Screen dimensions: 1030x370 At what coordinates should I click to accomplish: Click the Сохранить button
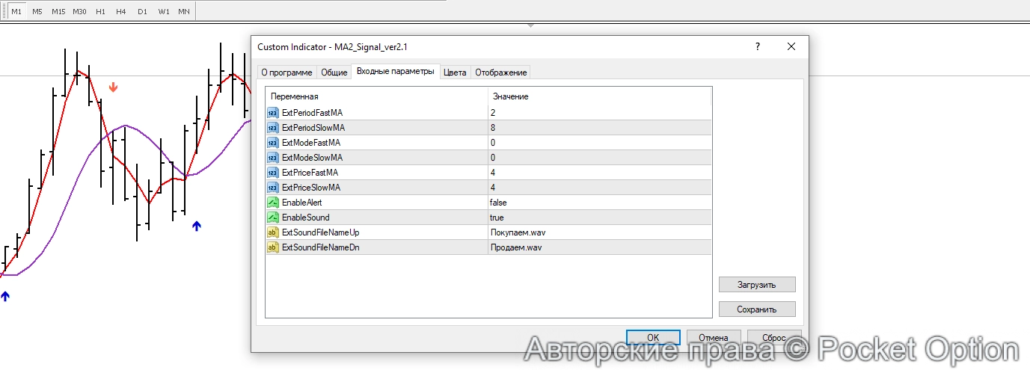(756, 309)
